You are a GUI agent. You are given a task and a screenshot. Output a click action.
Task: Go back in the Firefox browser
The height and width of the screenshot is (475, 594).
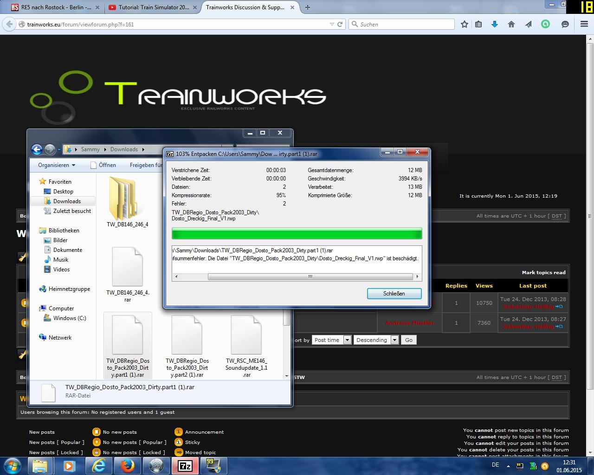coord(9,24)
